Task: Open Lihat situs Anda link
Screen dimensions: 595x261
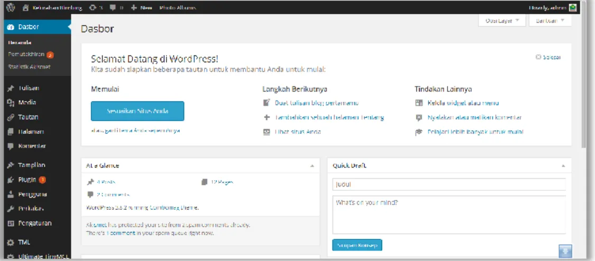Action: [298, 131]
